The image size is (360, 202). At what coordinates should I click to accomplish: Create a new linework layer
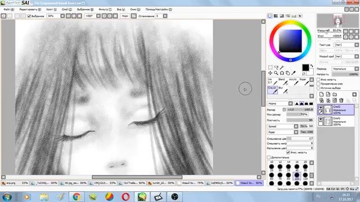(x=328, y=94)
